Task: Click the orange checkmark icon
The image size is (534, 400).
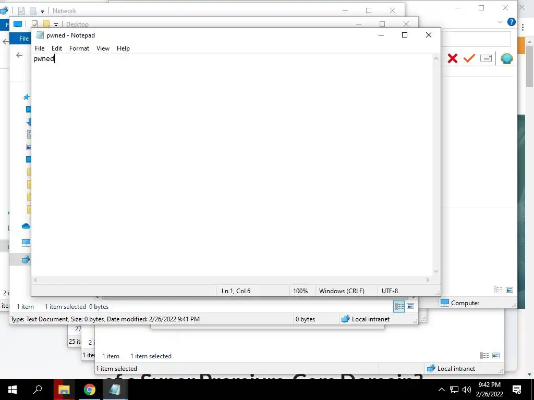Action: pyautogui.click(x=469, y=58)
